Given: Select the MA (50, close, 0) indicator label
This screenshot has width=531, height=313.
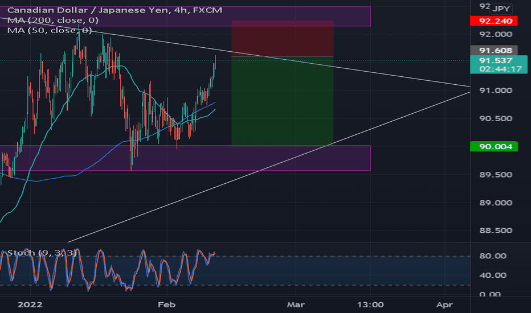Looking at the screenshot, I should 50,31.
